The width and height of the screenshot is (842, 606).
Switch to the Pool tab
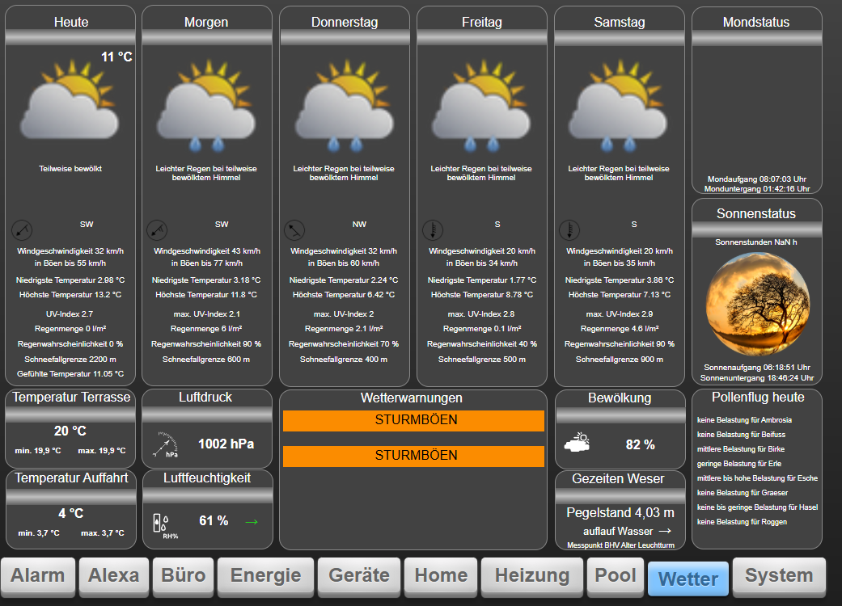[x=615, y=576]
